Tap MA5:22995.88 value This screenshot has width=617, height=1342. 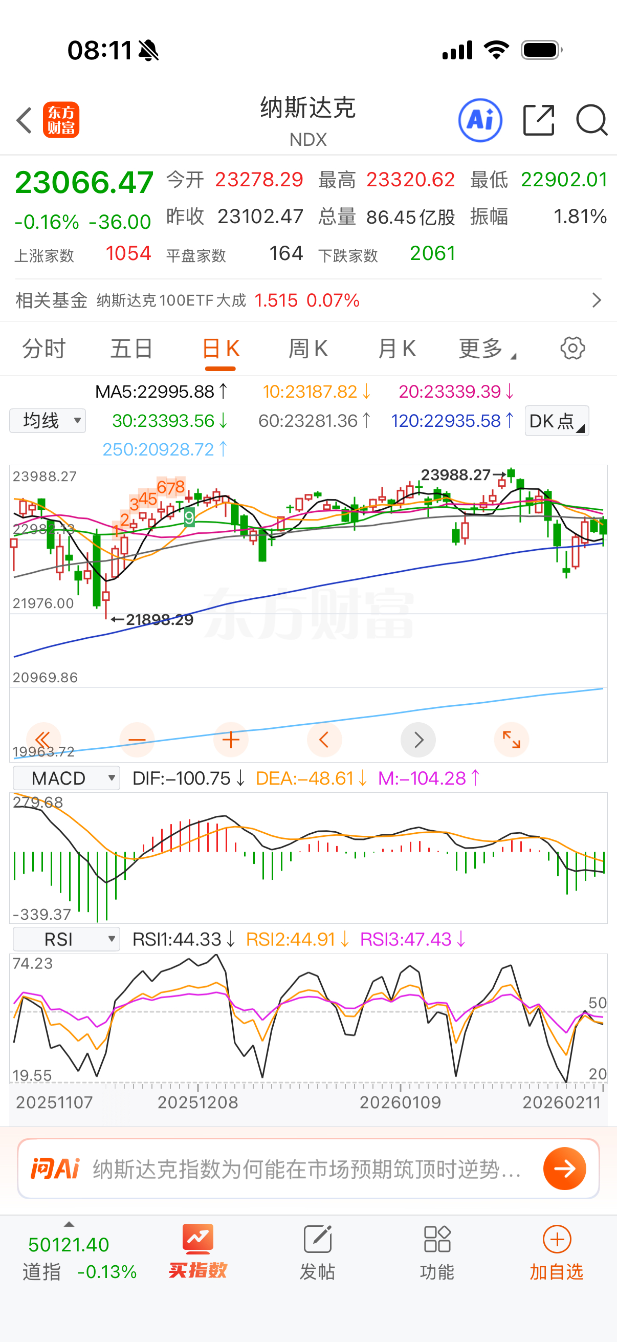(x=161, y=391)
